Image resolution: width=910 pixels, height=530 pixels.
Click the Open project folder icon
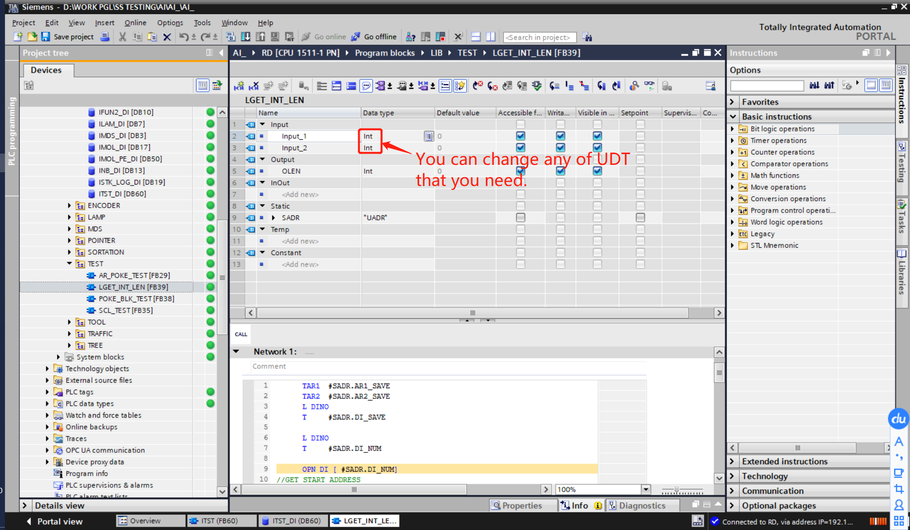coord(32,37)
